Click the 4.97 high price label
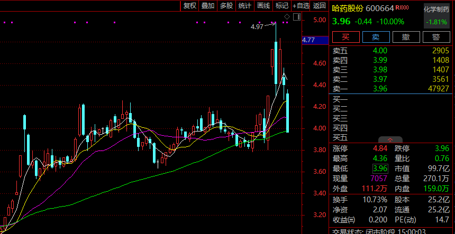 point(257,27)
